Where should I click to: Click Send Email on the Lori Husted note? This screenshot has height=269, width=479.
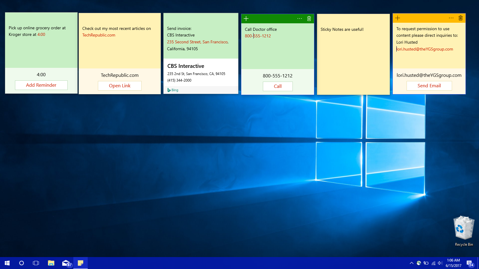(429, 85)
